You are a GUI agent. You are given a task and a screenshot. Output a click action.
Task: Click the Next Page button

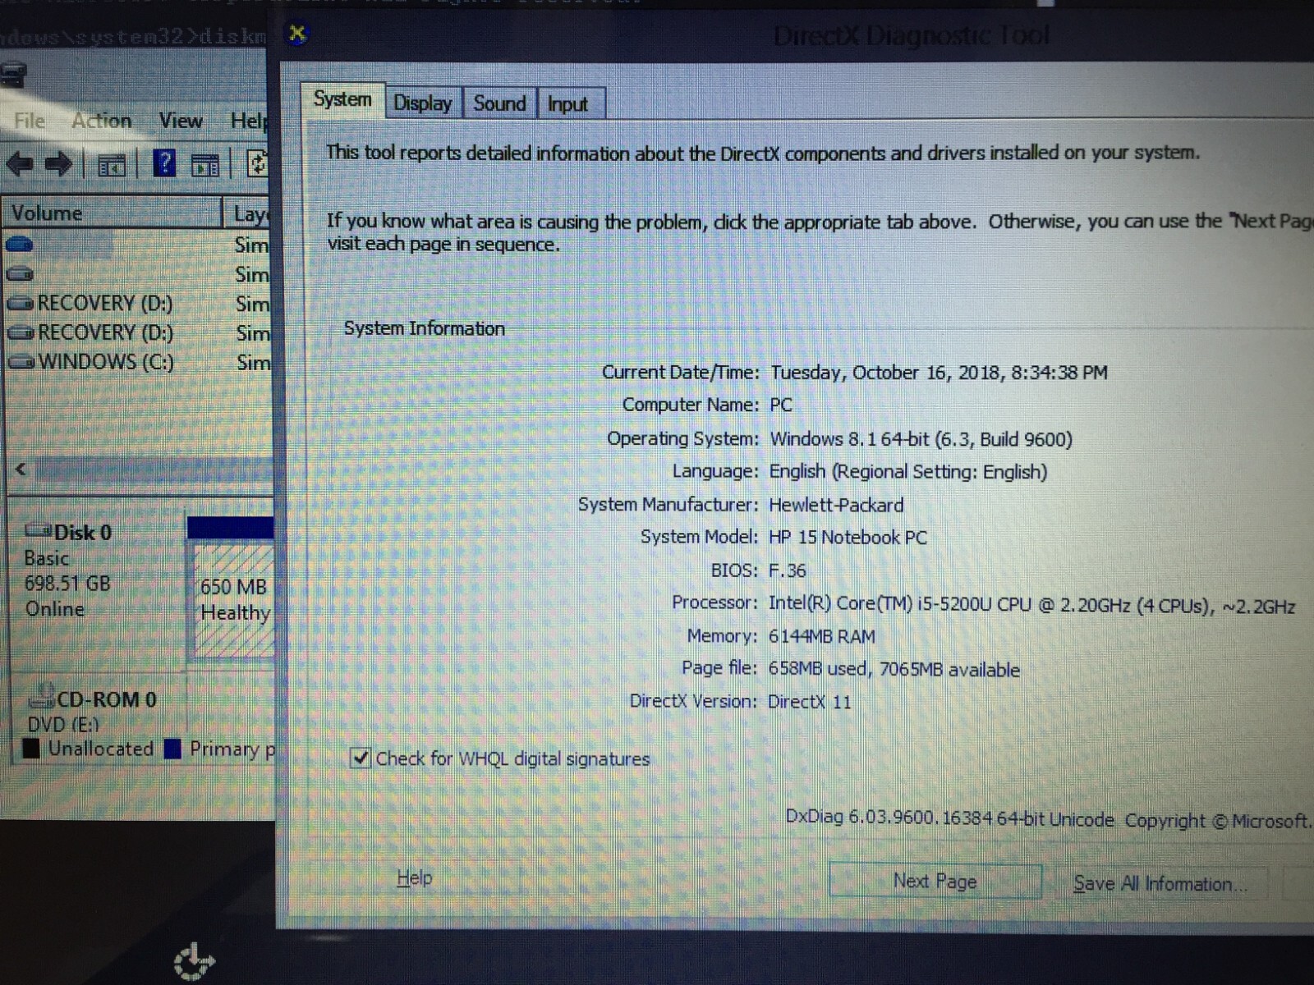pyautogui.click(x=935, y=881)
